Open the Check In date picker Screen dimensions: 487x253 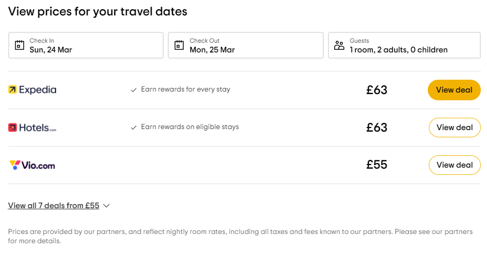[x=85, y=45]
